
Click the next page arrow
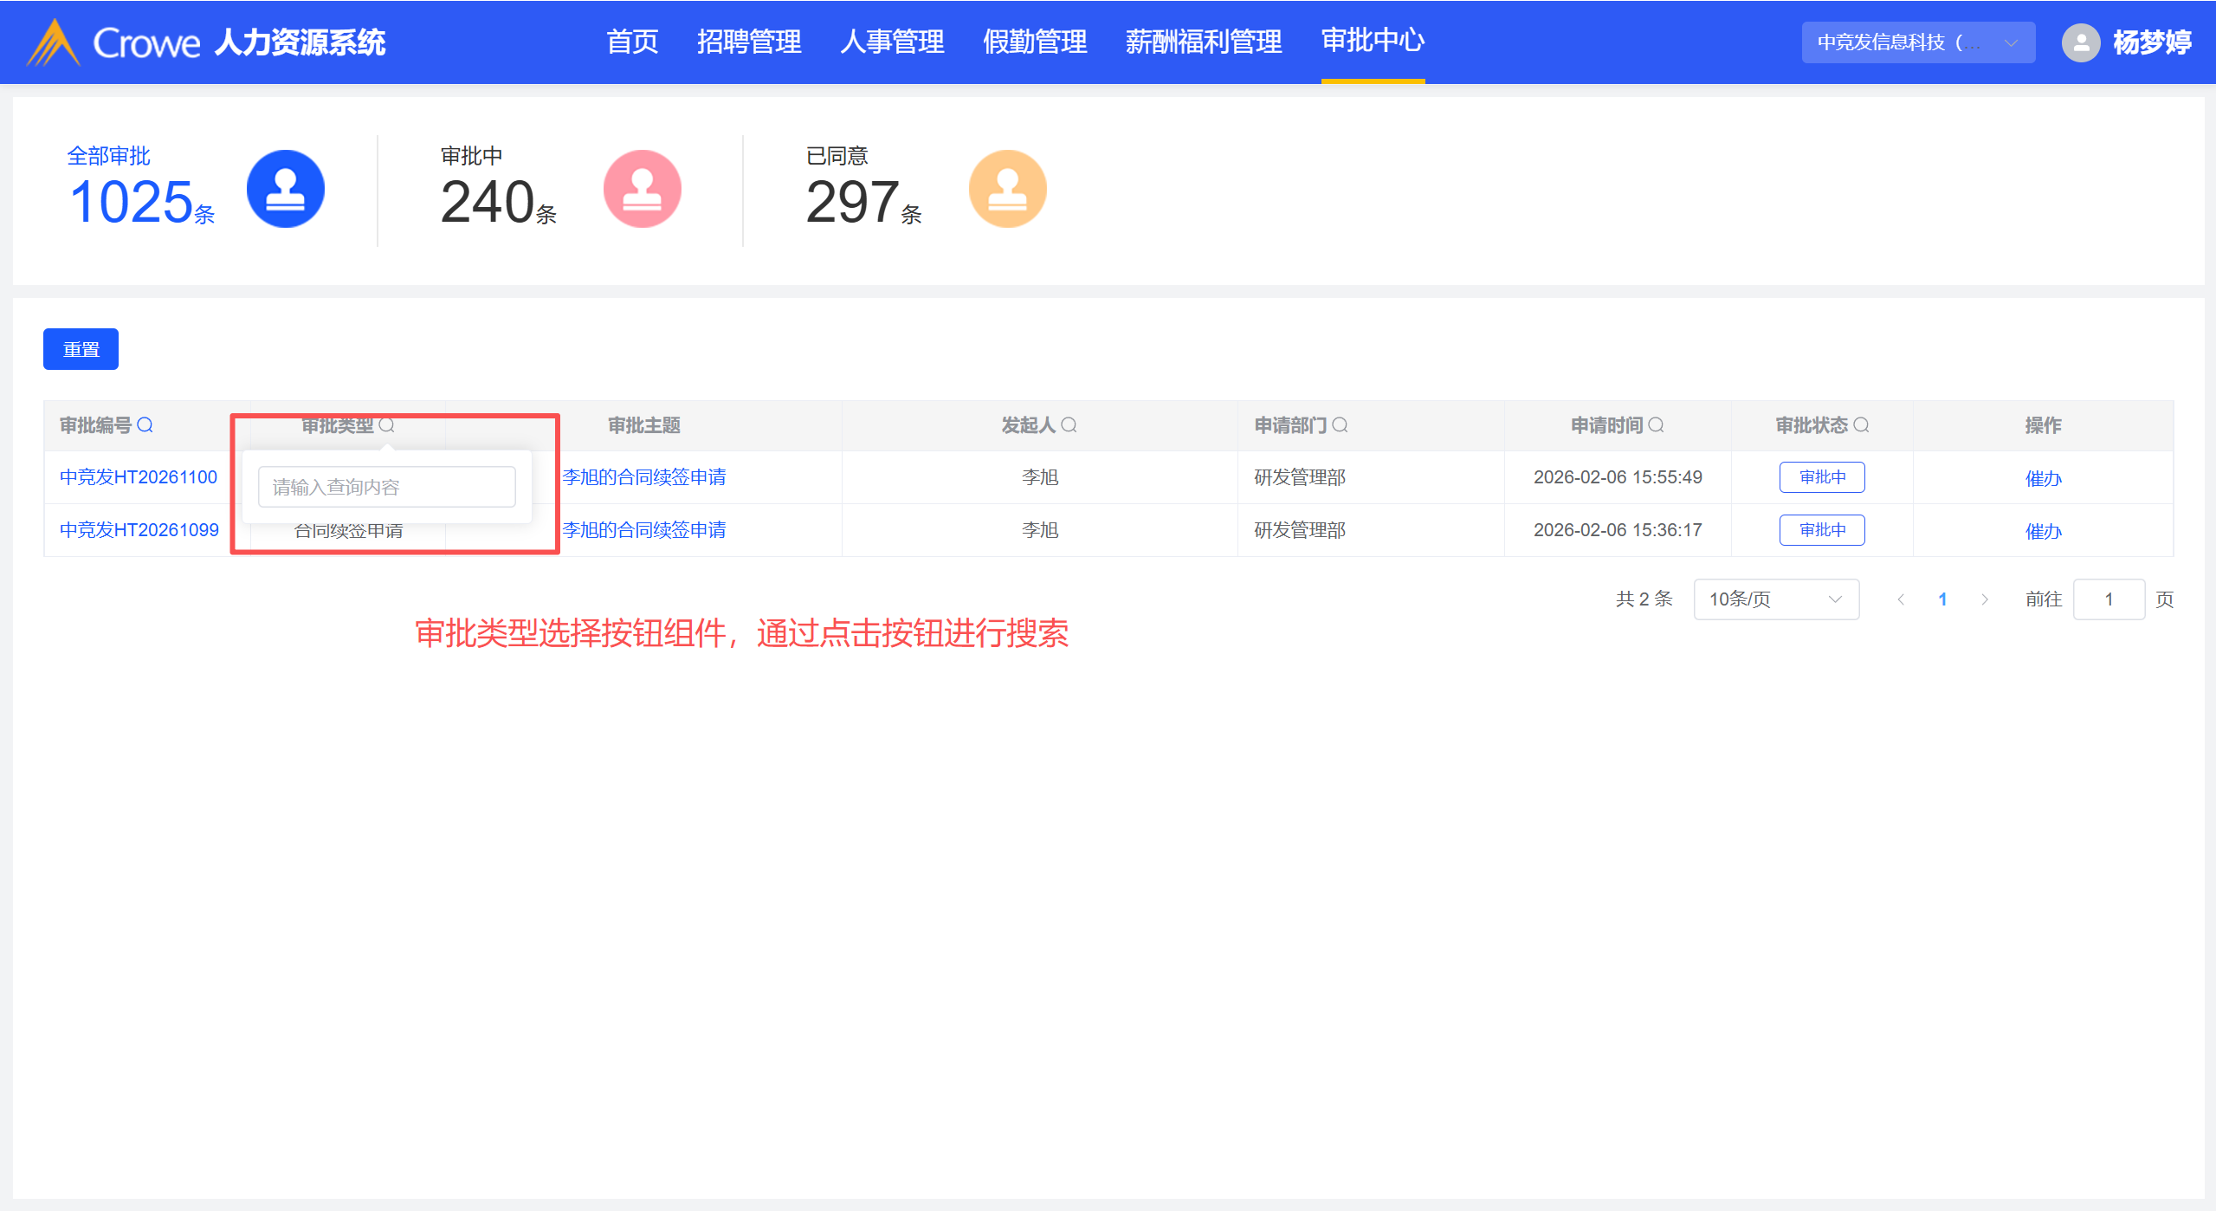click(1985, 599)
